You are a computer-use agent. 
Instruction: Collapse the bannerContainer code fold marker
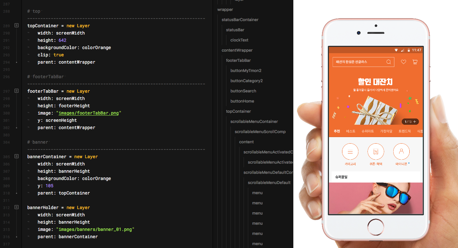(16, 156)
